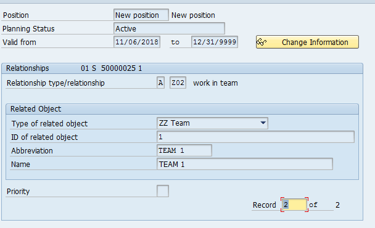The image size is (375, 228).
Task: Click the Valid from date 11/06/2018
Action: (137, 42)
